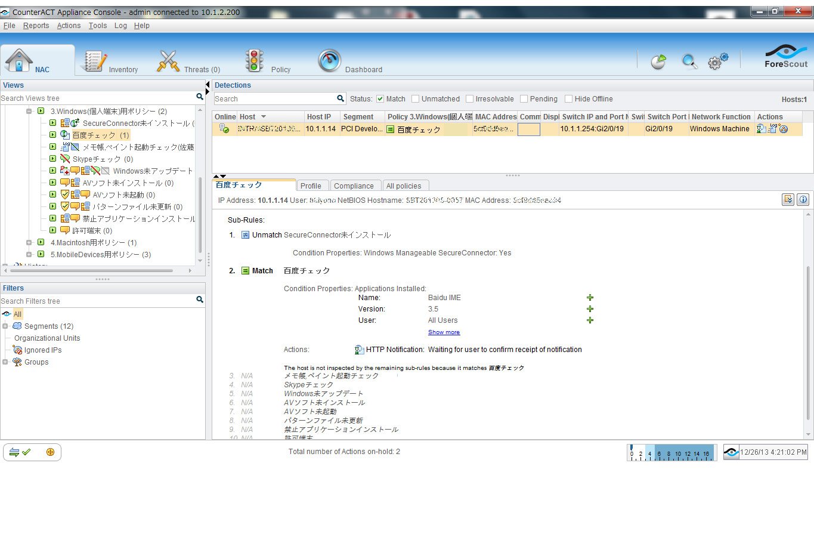
Task: Toggle the AVソフト未起動 policy run indicator
Action: (52, 195)
